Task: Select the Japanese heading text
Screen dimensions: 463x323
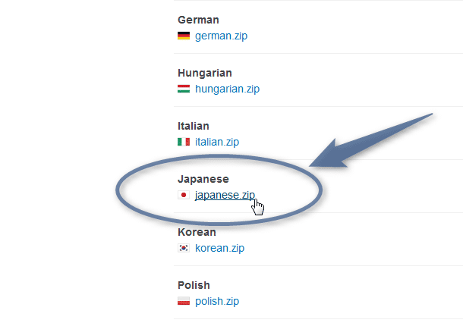Action: coord(203,179)
